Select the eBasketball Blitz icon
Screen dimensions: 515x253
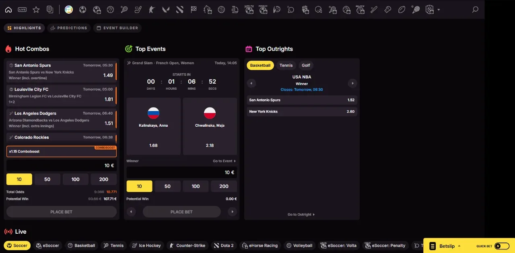(x=360, y=10)
